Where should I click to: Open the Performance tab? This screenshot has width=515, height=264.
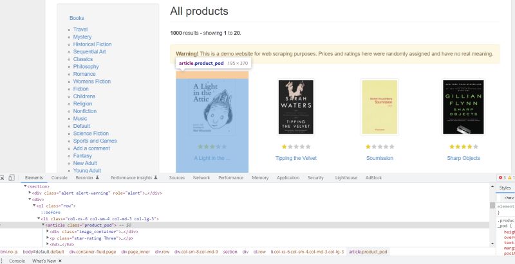pyautogui.click(x=230, y=177)
